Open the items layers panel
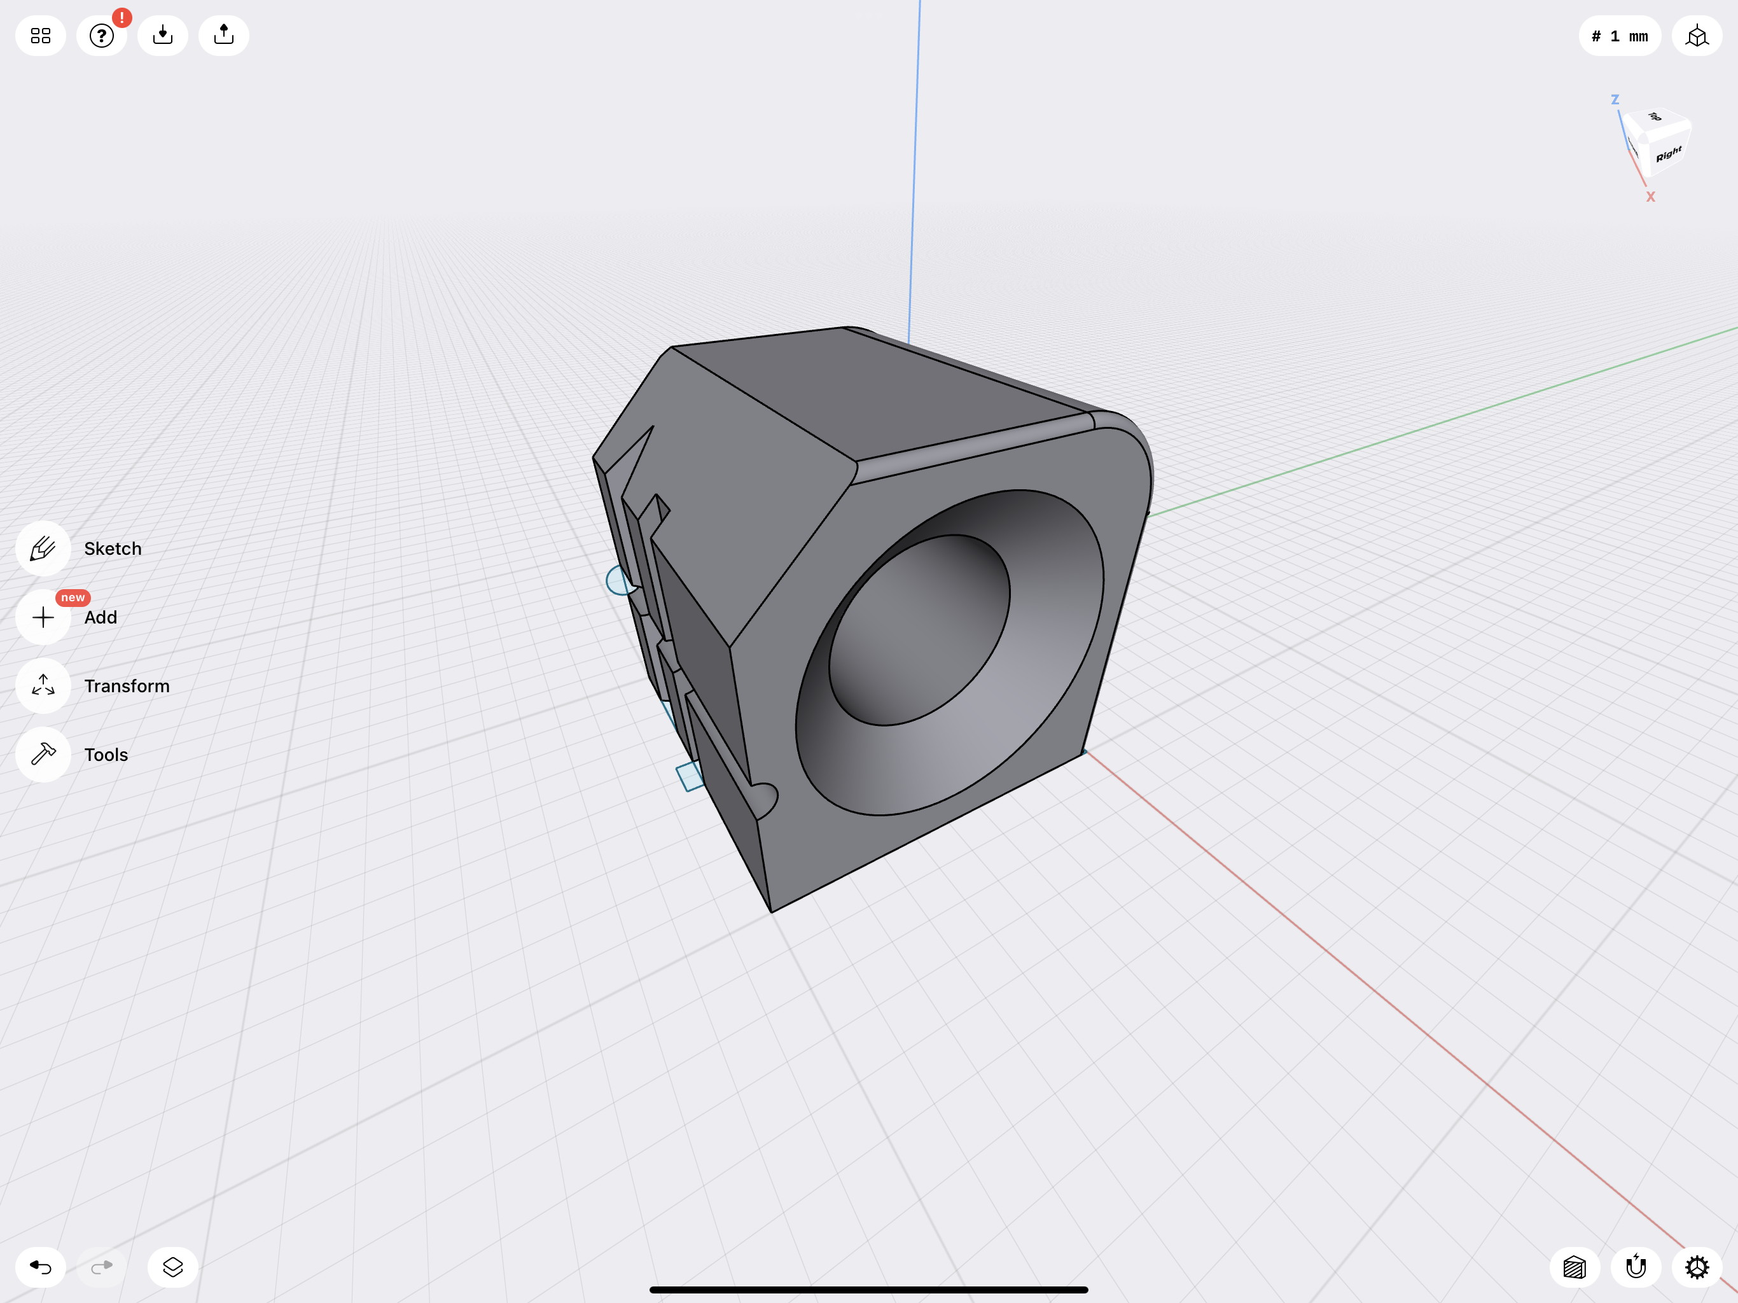Viewport: 1738px width, 1303px height. point(173,1267)
